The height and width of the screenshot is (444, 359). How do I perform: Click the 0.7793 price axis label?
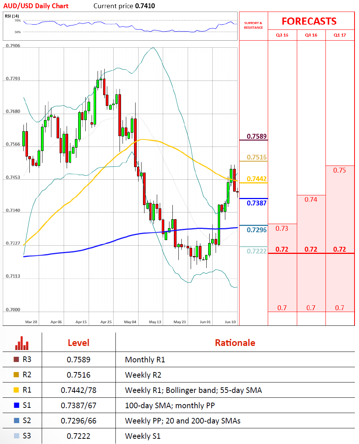coord(13,78)
